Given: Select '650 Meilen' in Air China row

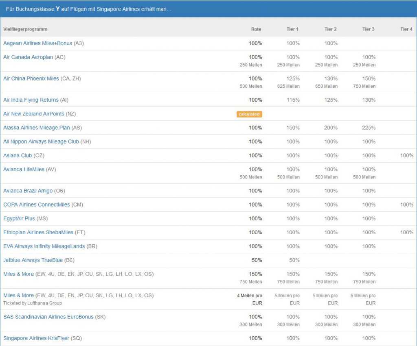Looking at the screenshot, I should tap(326, 86).
